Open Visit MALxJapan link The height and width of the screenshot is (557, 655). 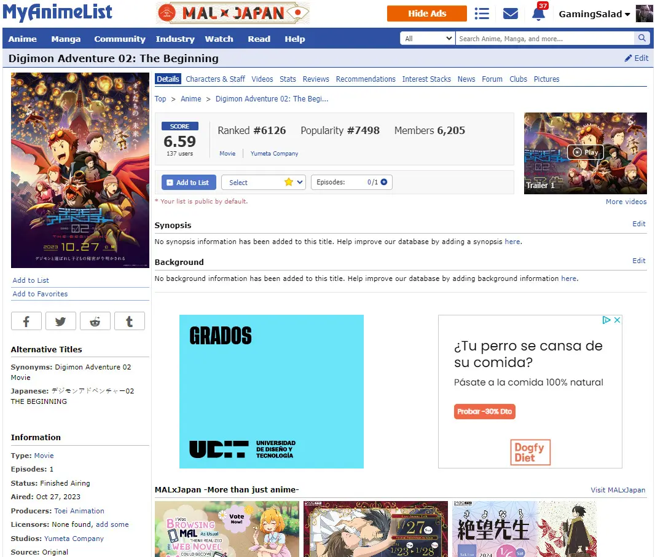click(618, 490)
